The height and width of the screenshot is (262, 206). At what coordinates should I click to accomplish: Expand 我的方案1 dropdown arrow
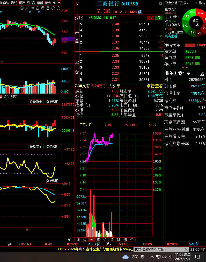click(x=188, y=74)
